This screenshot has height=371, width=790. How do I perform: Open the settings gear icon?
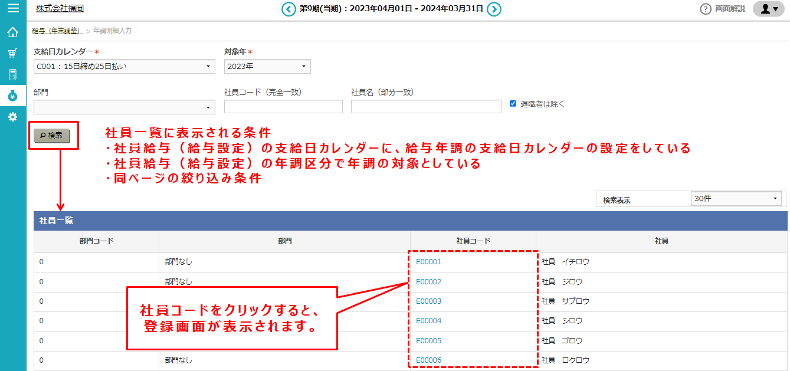[x=12, y=117]
